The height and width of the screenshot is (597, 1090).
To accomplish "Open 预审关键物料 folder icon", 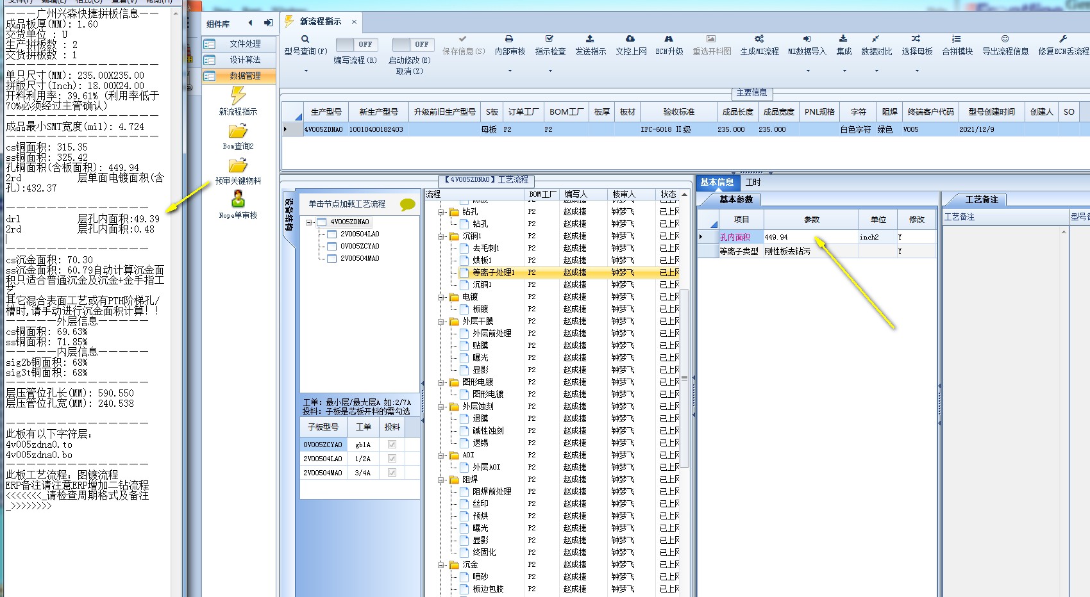I will (x=238, y=166).
